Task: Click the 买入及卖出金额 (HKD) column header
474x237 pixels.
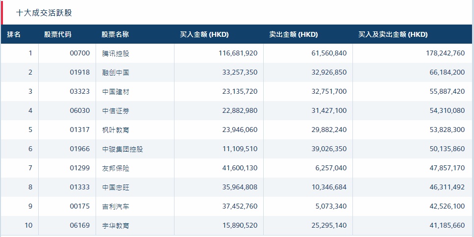Action: (393, 34)
